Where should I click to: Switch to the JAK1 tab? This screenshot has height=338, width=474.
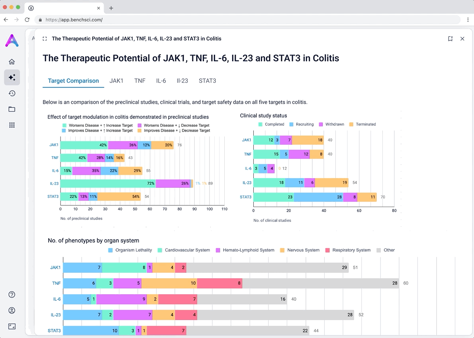tap(116, 81)
